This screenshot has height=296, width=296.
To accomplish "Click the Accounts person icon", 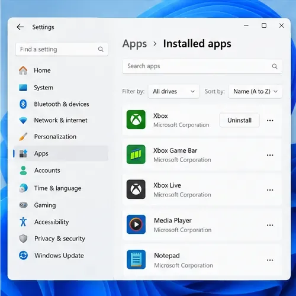I will [23, 170].
